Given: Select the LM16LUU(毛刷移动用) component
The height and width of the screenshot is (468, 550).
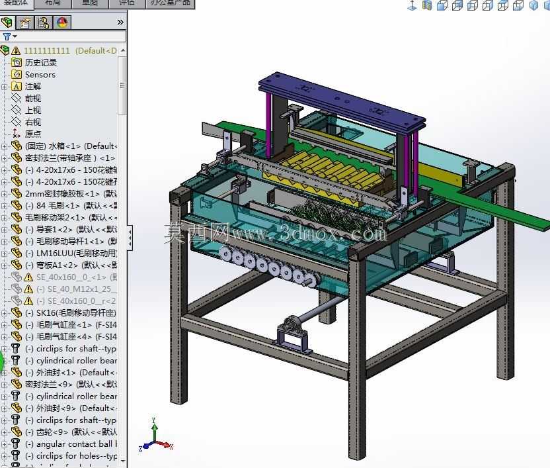Looking at the screenshot, I should (71, 254).
